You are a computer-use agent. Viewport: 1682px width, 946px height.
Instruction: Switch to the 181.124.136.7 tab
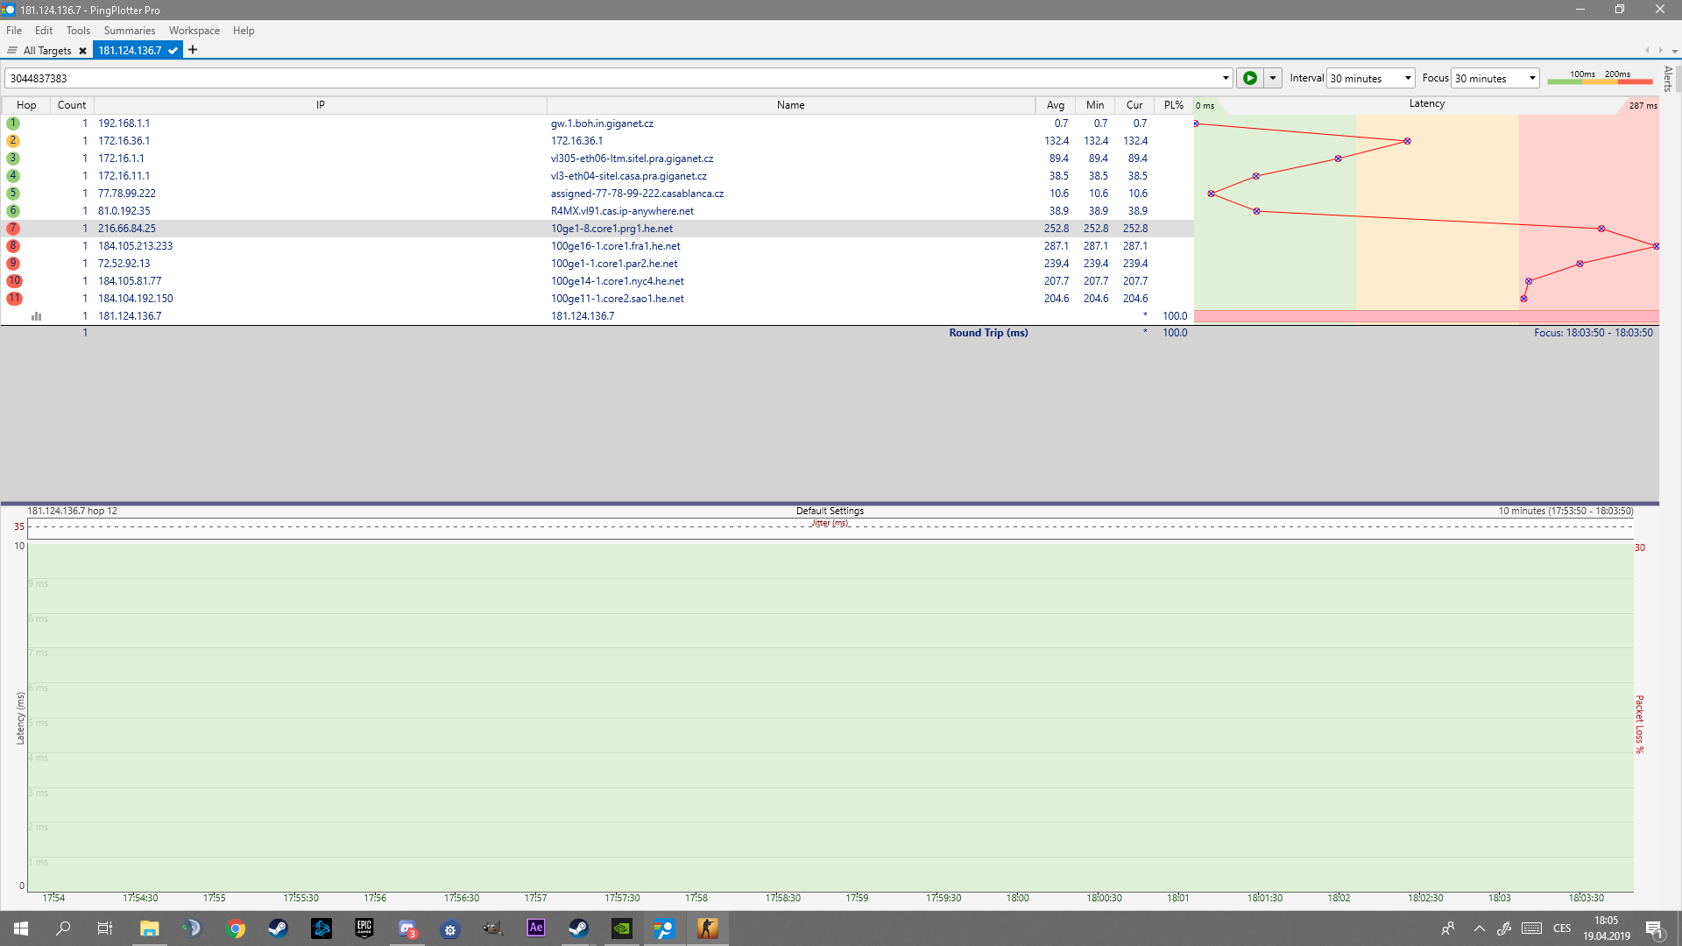pos(130,50)
